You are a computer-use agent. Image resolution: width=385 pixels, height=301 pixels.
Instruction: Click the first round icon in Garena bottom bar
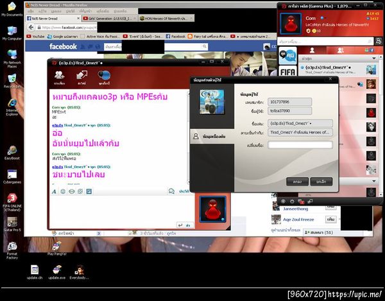pyautogui.click(x=283, y=202)
